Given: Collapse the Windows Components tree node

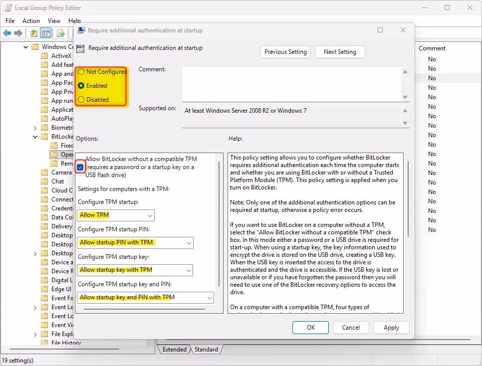Looking at the screenshot, I should point(26,47).
